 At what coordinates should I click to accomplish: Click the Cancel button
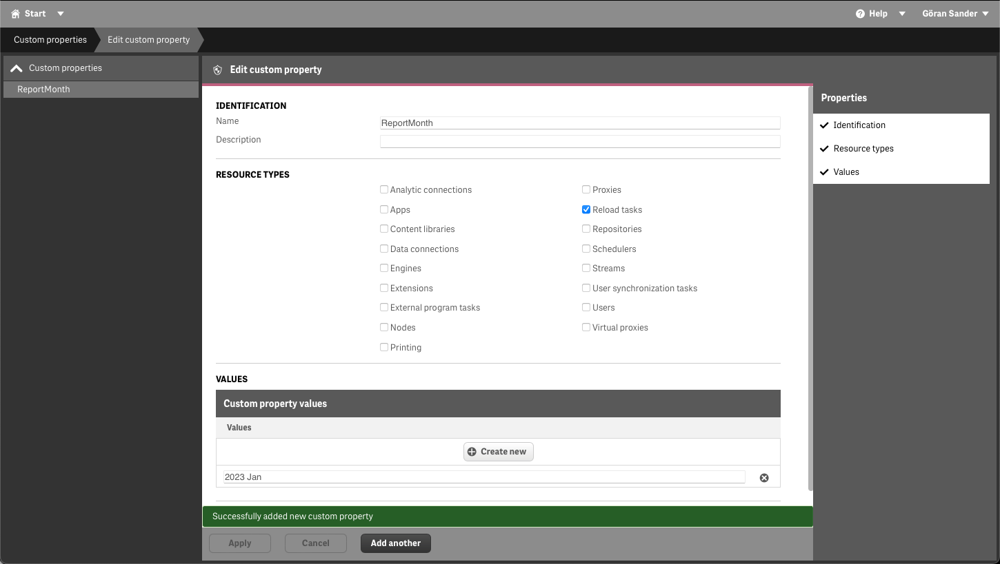point(316,543)
